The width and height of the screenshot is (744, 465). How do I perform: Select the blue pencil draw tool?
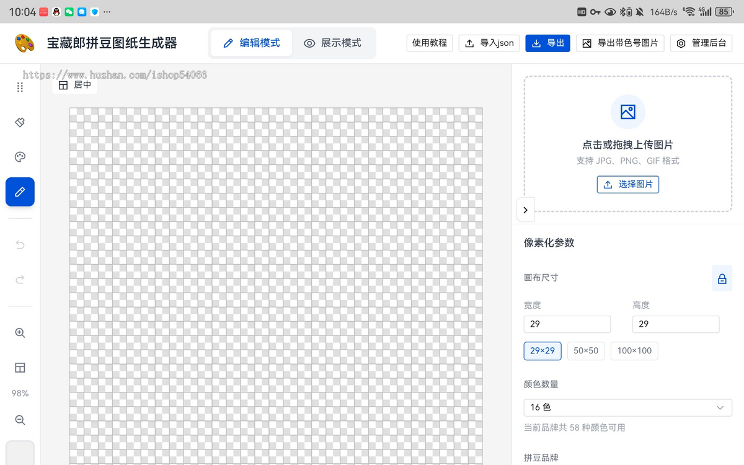click(20, 192)
